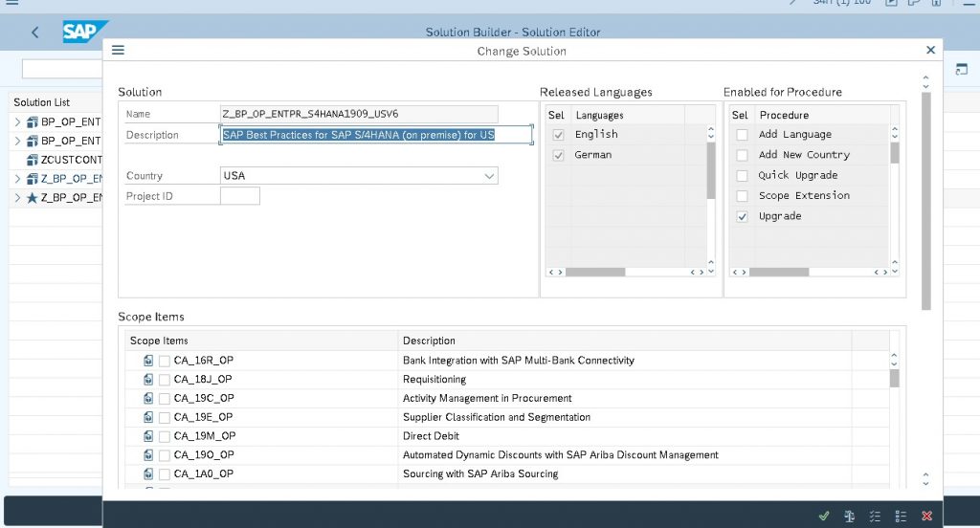Enable the Quick Upgrade procedure checkbox
The width and height of the screenshot is (980, 528).
click(742, 176)
